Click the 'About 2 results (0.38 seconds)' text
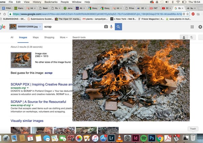203x143 pixels. click(26, 47)
